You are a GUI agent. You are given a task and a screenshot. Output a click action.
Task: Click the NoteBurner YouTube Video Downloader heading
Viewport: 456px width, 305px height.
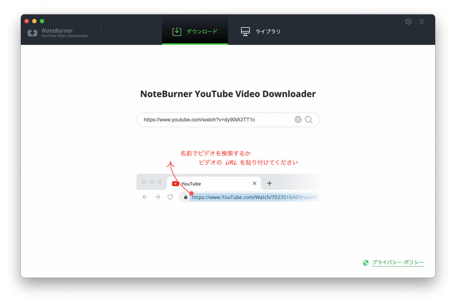[x=228, y=94]
